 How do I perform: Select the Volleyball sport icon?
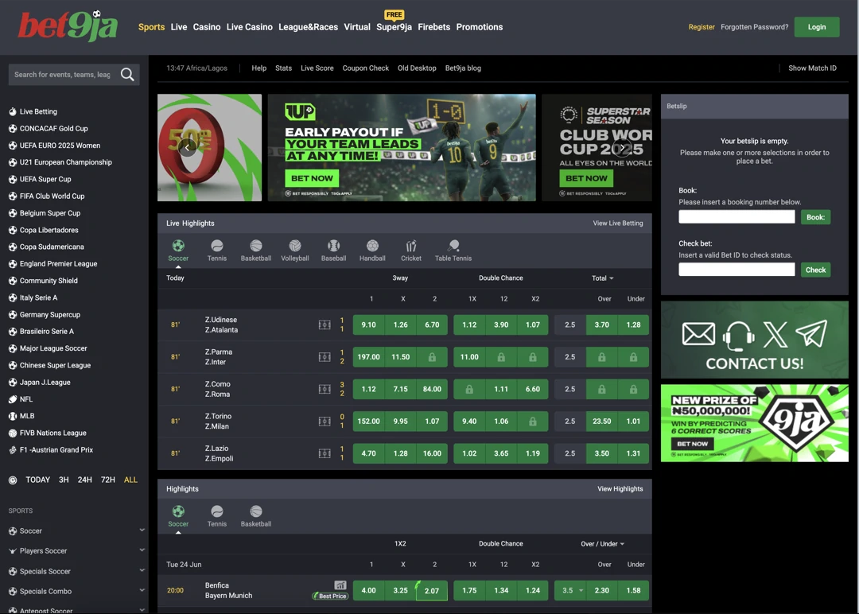[x=295, y=246]
